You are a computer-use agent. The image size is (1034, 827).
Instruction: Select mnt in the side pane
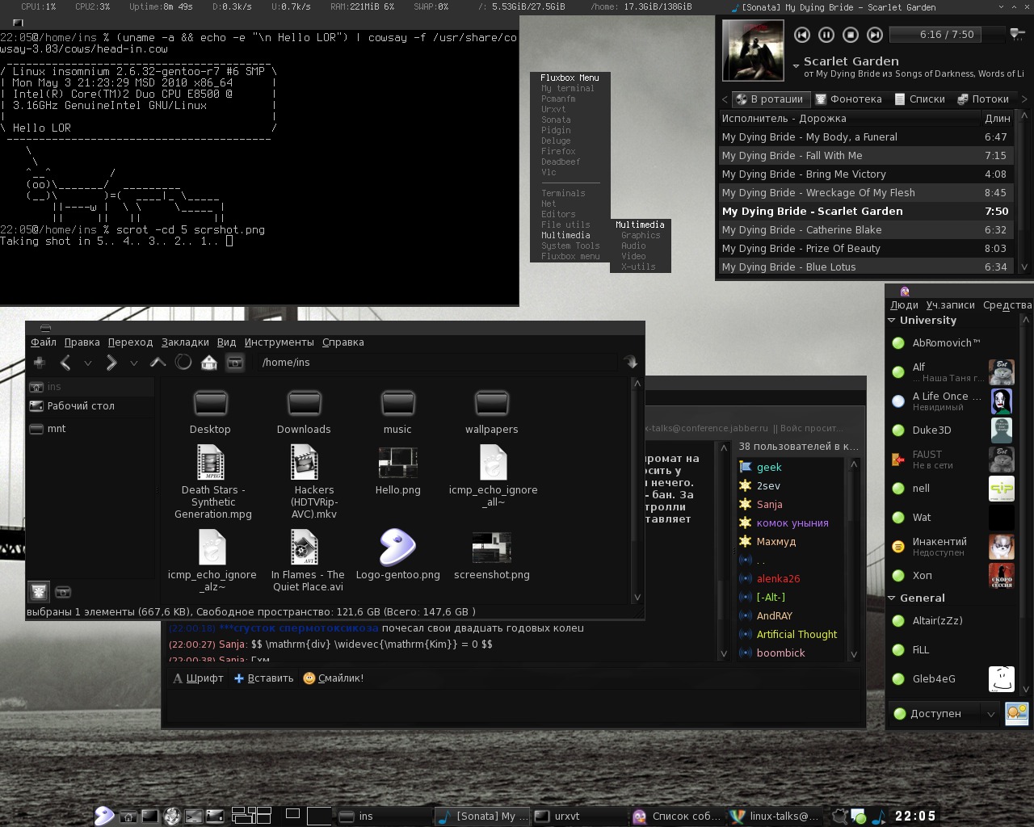click(x=90, y=428)
